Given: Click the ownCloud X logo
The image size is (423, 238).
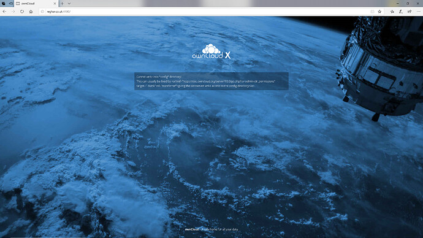Looking at the screenshot, I should click(x=211, y=52).
